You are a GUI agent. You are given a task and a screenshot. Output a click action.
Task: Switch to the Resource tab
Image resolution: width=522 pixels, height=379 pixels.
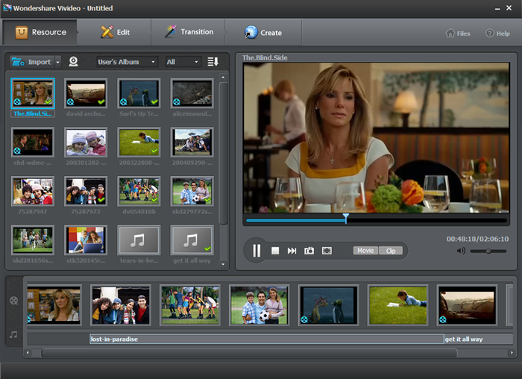point(40,32)
